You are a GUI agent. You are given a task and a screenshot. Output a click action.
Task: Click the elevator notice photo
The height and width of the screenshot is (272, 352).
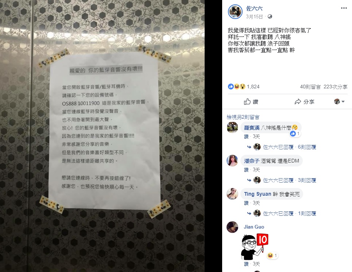tap(102, 136)
